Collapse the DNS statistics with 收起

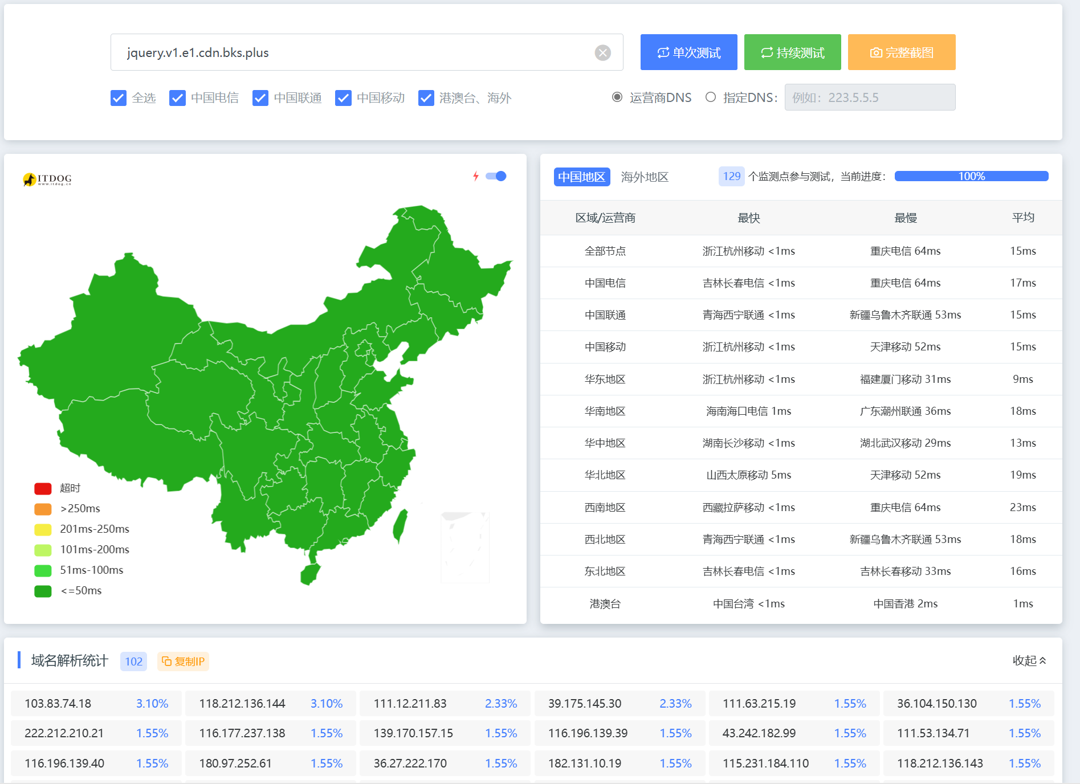(1029, 660)
